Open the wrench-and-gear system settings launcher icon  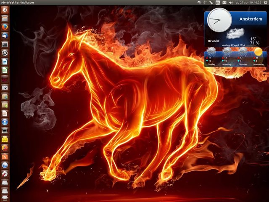point(5,174)
